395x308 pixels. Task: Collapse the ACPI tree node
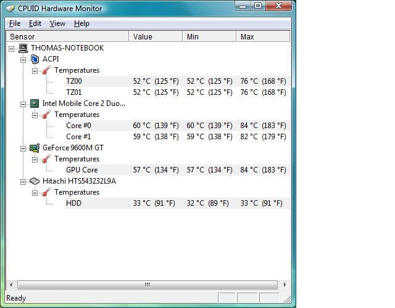(x=23, y=60)
